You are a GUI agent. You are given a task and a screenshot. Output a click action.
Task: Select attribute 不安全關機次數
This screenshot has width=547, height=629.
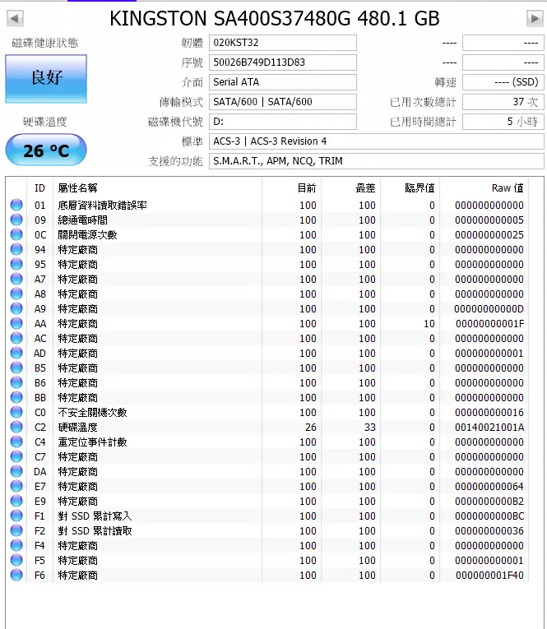92,413
